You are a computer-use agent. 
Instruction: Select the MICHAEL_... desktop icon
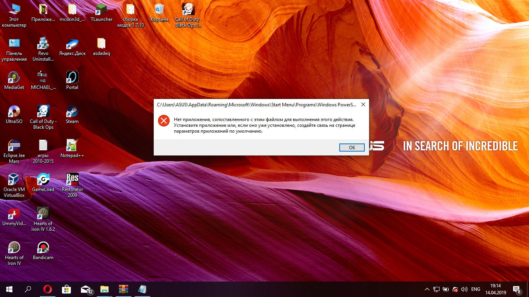tap(43, 81)
